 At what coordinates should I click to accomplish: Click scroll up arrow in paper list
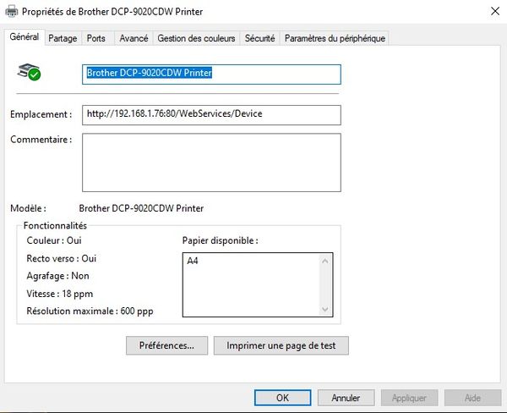(x=325, y=261)
